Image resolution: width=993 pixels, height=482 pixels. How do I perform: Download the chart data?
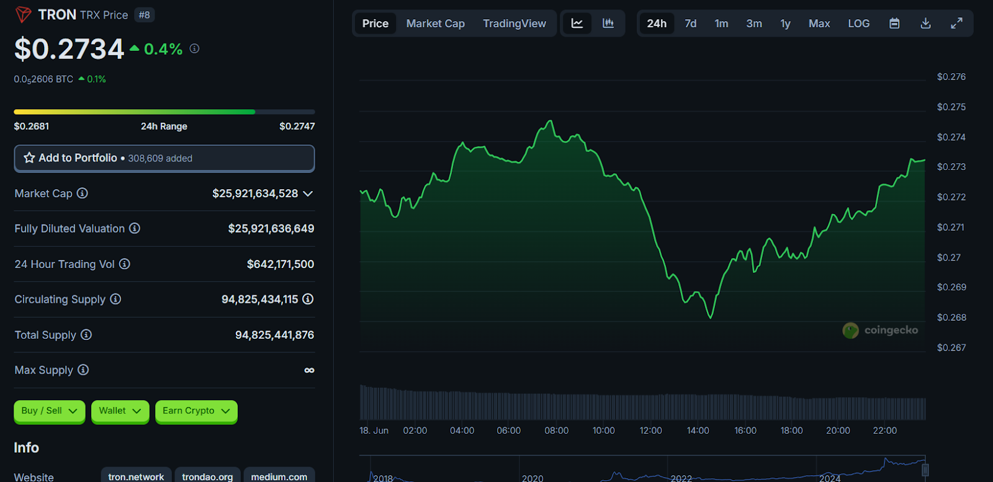click(x=925, y=24)
